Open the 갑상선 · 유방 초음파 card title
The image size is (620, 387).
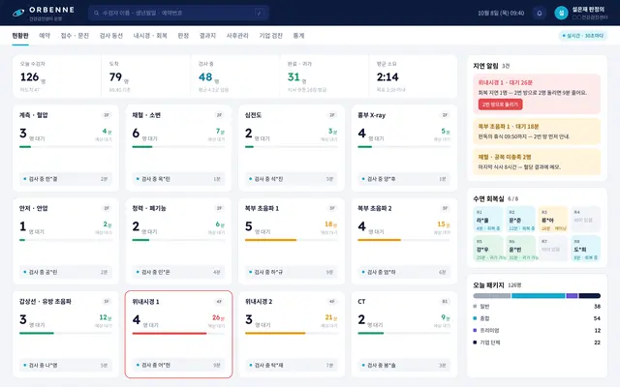tap(46, 302)
